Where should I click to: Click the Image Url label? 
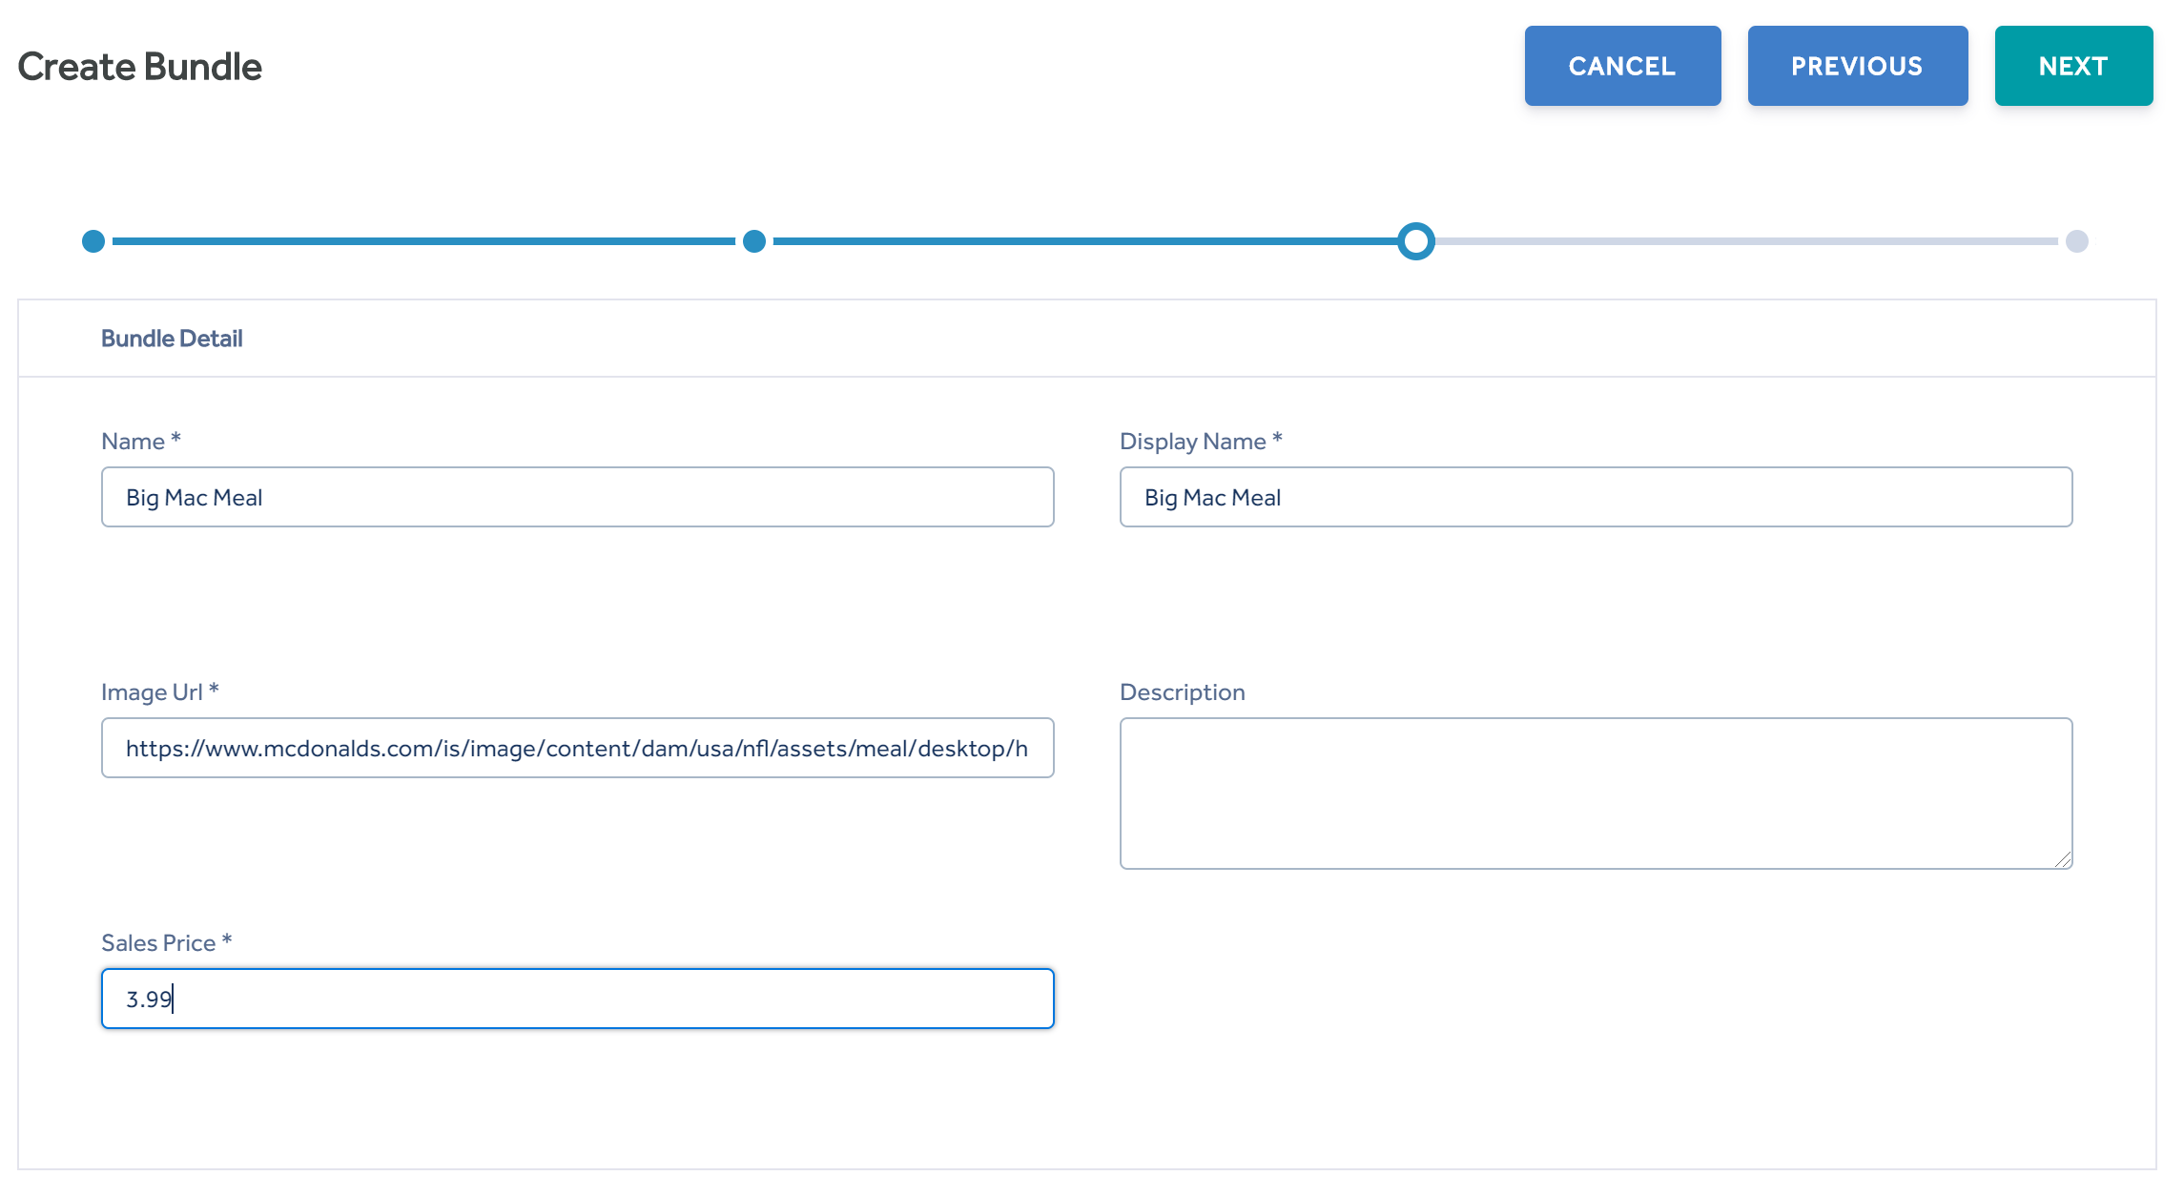click(x=160, y=691)
